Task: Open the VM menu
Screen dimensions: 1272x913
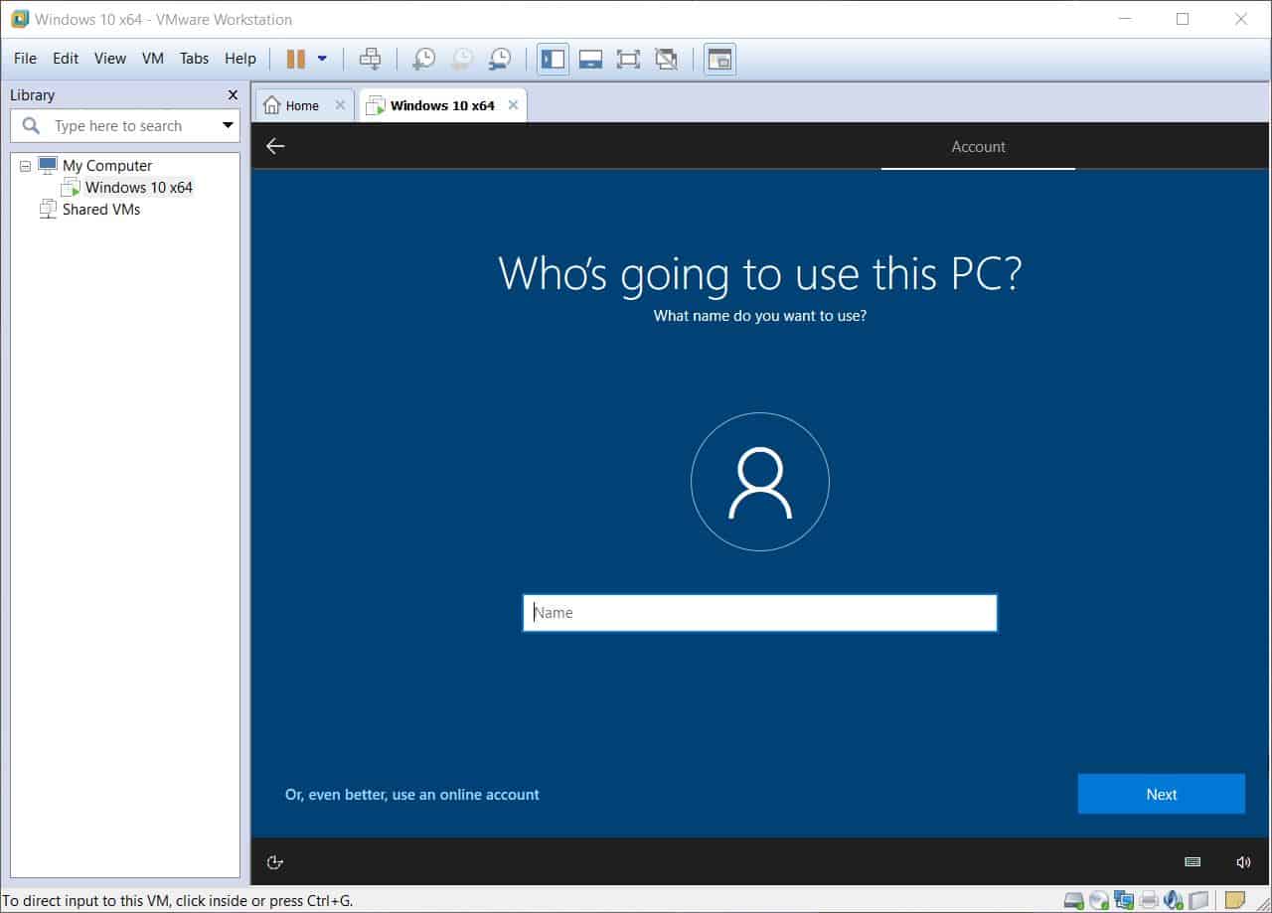Action: tap(153, 59)
